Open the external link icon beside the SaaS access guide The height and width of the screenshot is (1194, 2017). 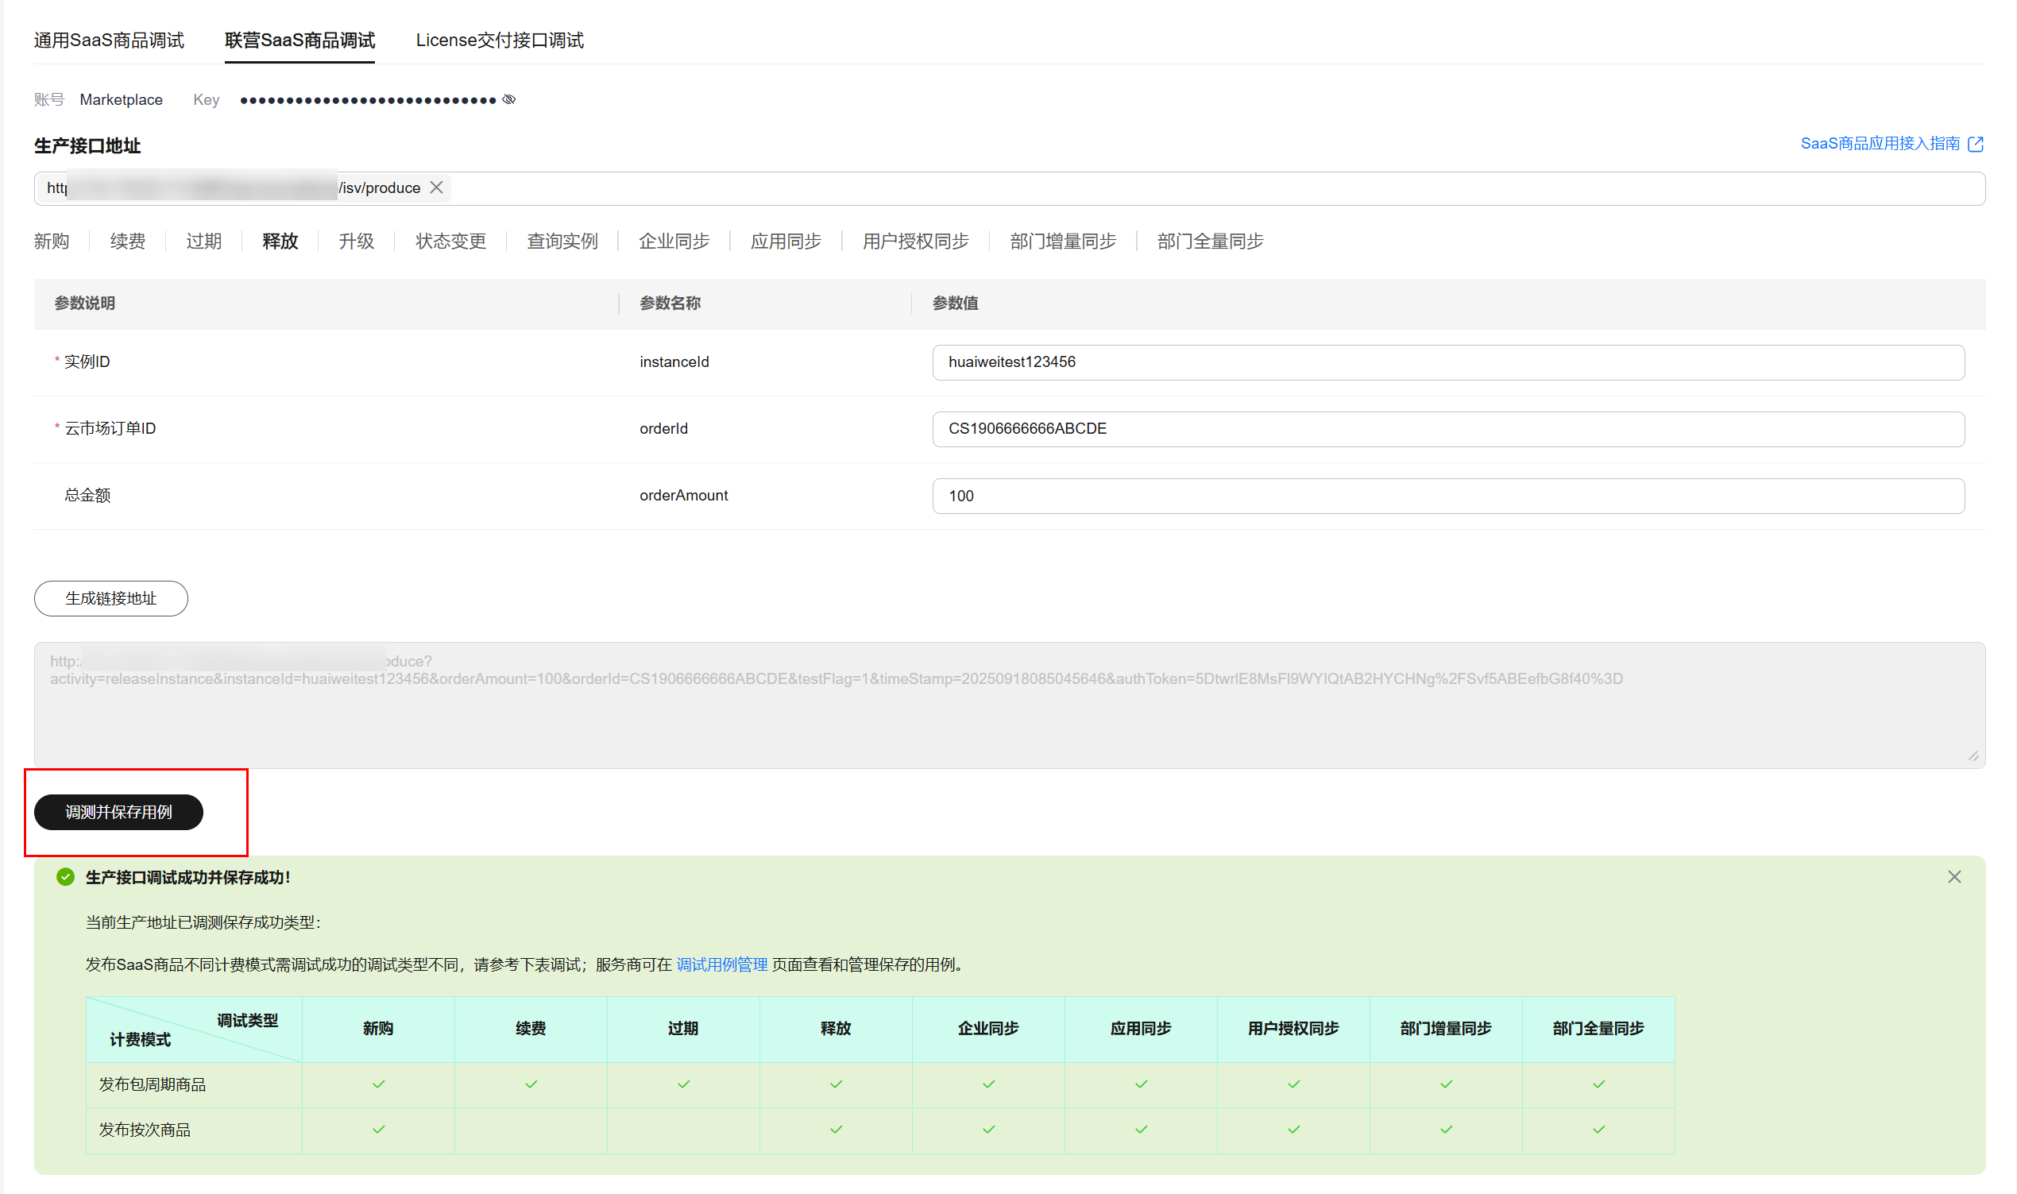point(1975,144)
